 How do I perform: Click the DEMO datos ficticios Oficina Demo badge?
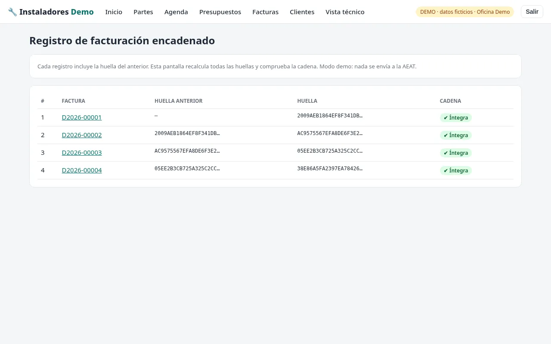(465, 12)
